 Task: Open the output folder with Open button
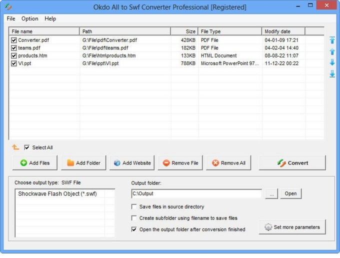pos(291,193)
